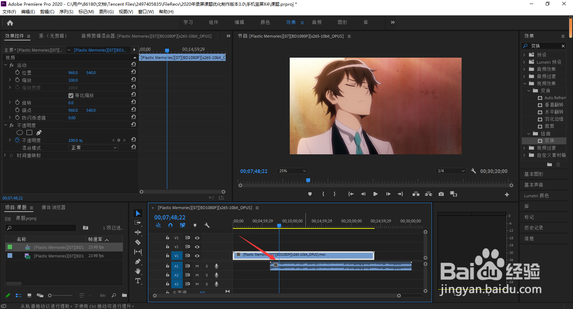The height and width of the screenshot is (309, 573).
Task: Add a marker in program monitor
Action: tap(310, 194)
